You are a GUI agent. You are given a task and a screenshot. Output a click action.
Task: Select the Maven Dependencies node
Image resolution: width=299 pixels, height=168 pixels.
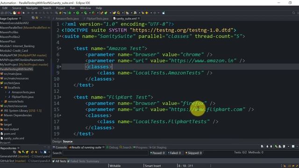pos(18,115)
